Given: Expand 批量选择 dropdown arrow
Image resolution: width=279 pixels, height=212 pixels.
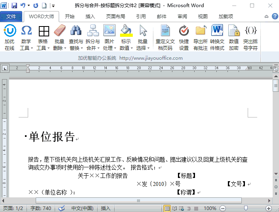Looking at the screenshot, I should [148, 48].
